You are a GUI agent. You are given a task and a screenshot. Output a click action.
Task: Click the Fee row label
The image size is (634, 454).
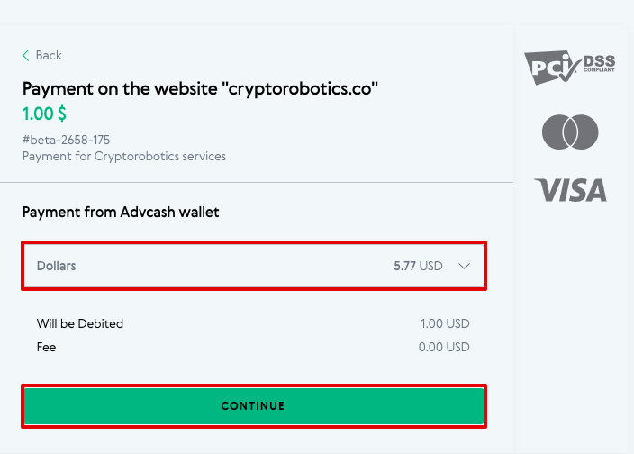(x=46, y=347)
